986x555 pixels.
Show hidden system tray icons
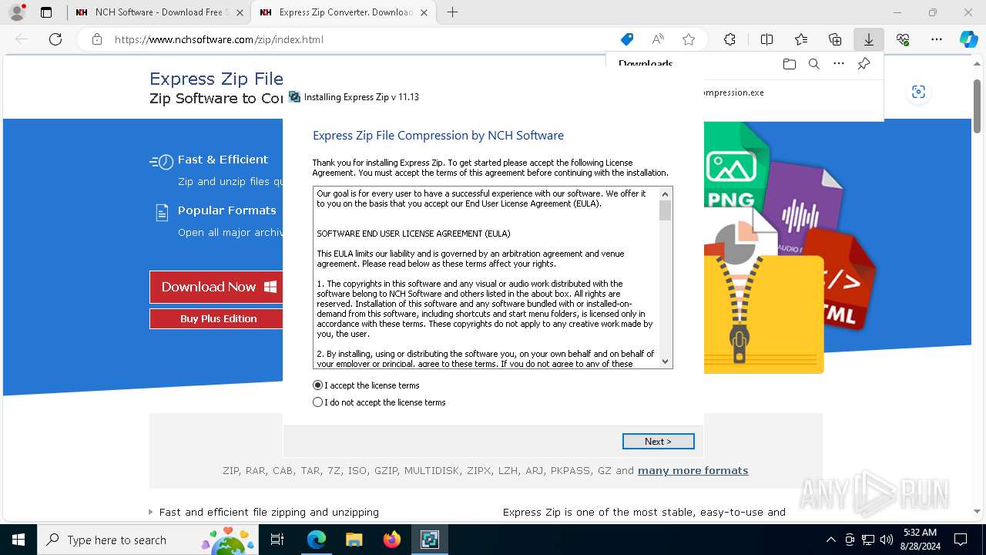(830, 540)
